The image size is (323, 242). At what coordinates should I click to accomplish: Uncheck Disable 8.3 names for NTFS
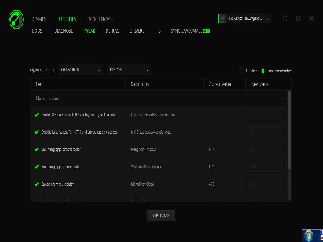point(37,115)
